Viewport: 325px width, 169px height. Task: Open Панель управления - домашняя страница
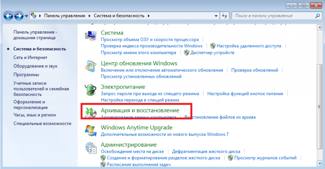(x=35, y=35)
